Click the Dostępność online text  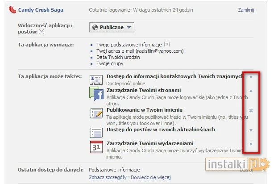[x=126, y=84]
